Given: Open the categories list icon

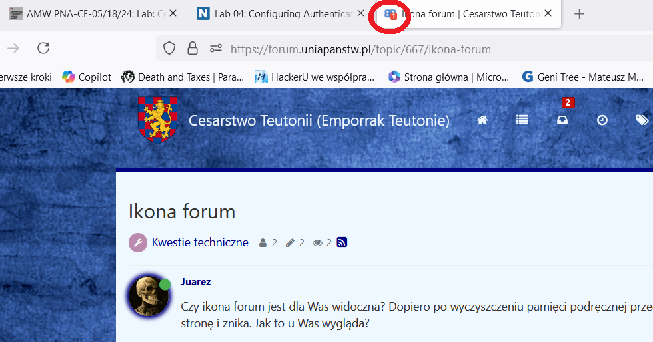Looking at the screenshot, I should 522,120.
